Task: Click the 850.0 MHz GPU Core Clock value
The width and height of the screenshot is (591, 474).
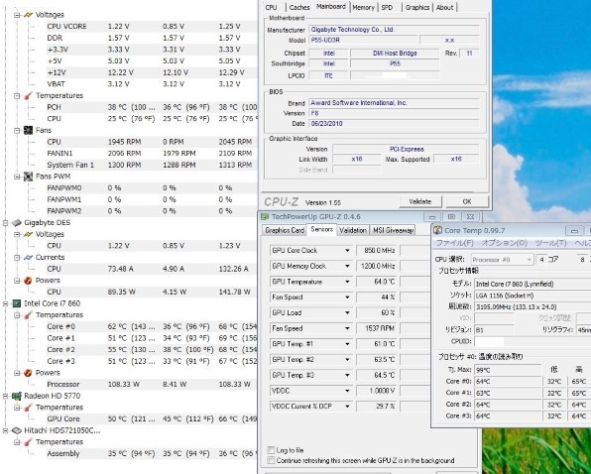Action: (x=377, y=251)
